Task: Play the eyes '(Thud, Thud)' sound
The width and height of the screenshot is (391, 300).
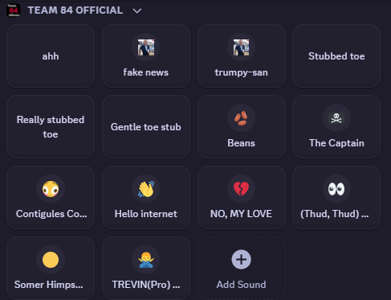Action: (x=336, y=198)
